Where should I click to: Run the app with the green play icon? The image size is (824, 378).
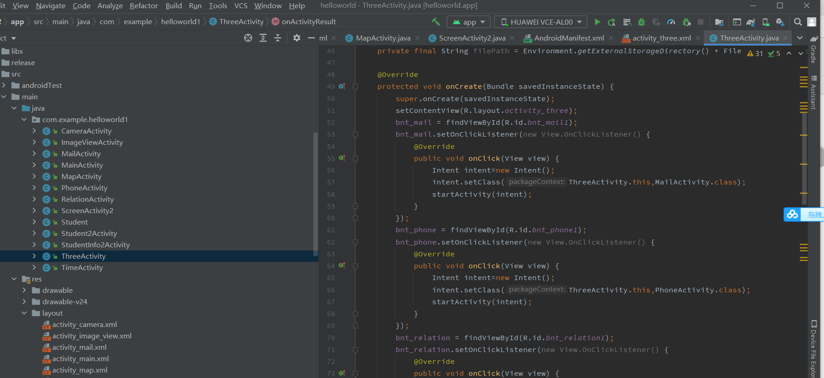click(x=597, y=22)
